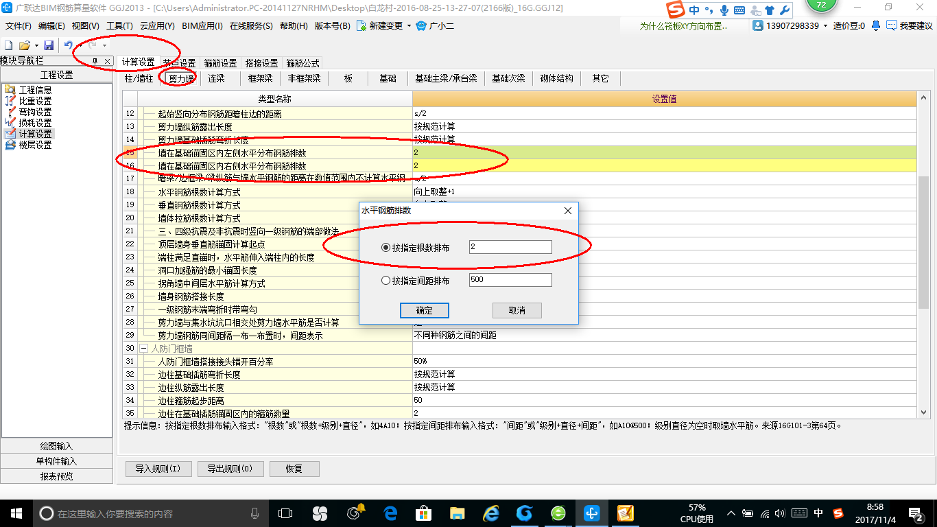Click the Sogou input S logo
Viewport: 937px width, 527px height.
(677, 10)
